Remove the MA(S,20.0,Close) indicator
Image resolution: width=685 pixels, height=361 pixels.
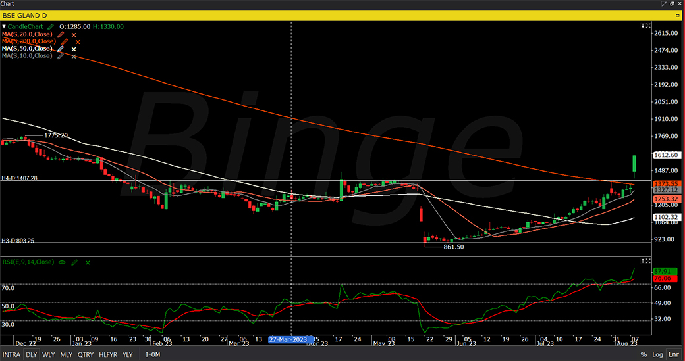point(74,35)
